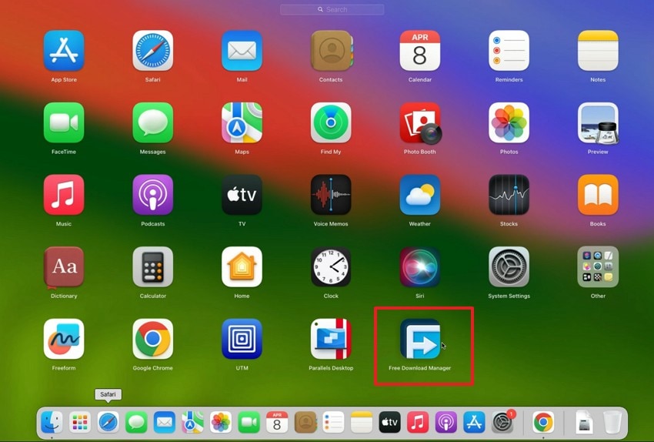Launch the UTM app

pyautogui.click(x=242, y=339)
